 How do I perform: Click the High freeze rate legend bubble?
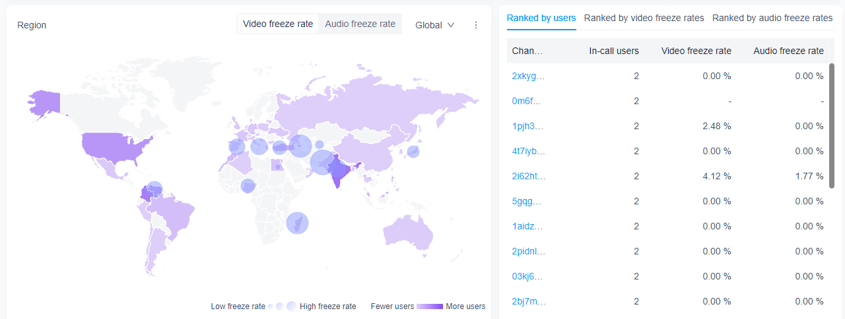(291, 306)
